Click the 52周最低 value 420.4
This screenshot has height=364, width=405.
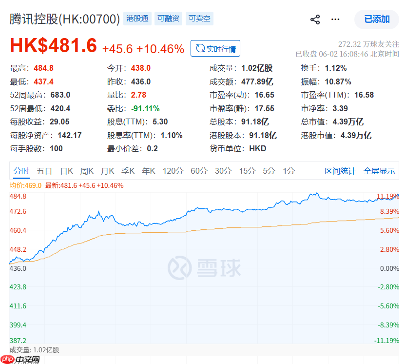point(60,108)
